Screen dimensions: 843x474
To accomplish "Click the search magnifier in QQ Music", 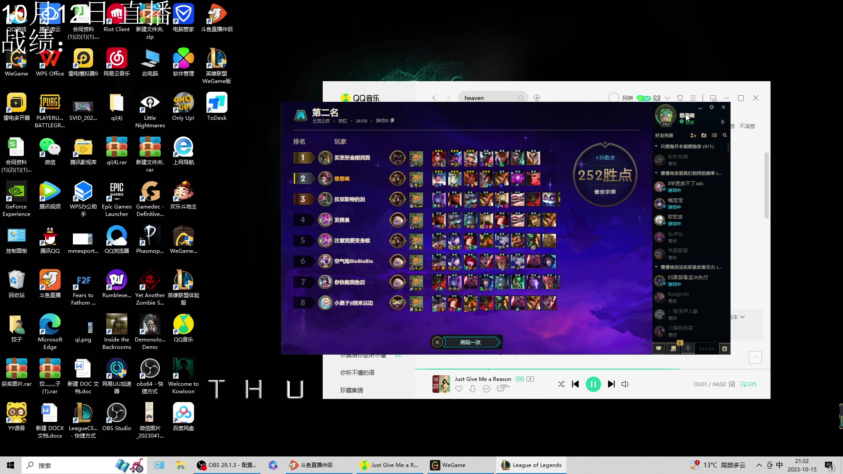I will [521, 98].
